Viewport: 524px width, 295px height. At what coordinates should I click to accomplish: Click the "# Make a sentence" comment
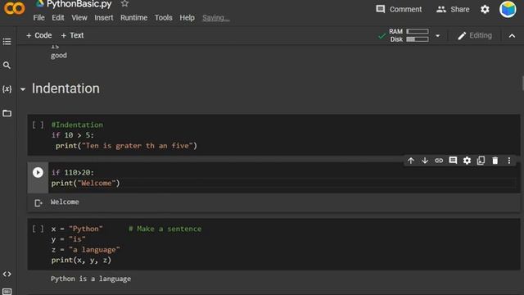click(x=165, y=229)
